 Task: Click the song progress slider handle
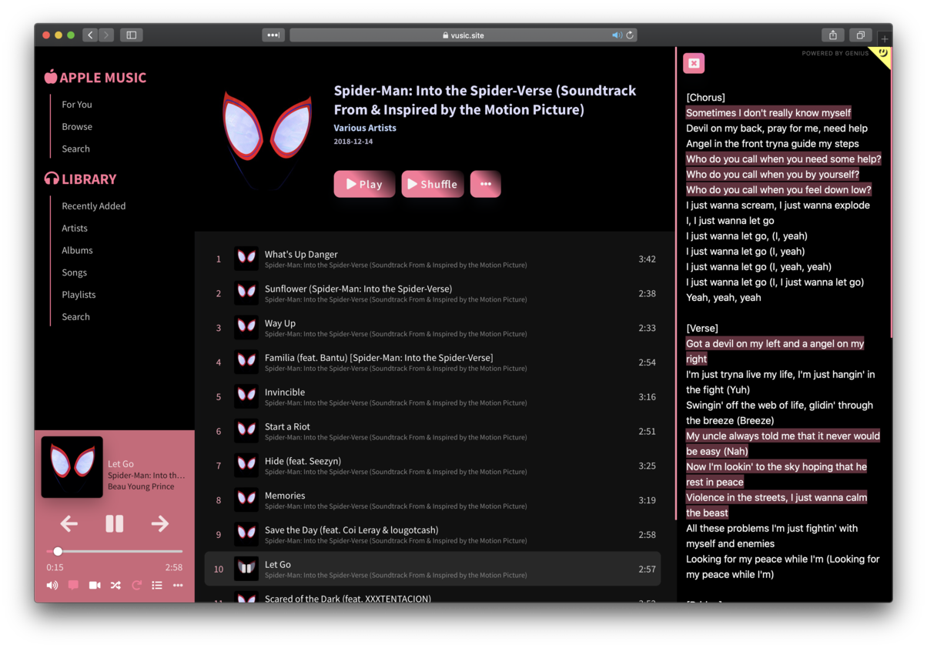[x=58, y=551]
